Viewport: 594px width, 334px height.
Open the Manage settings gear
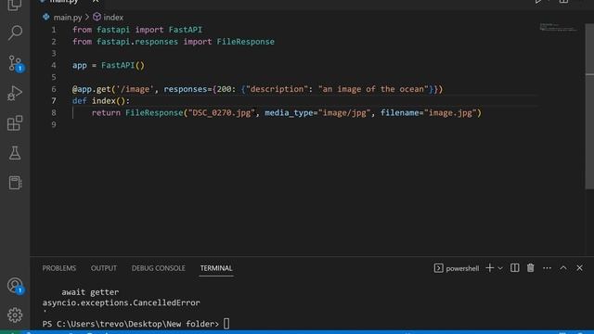[x=15, y=315]
